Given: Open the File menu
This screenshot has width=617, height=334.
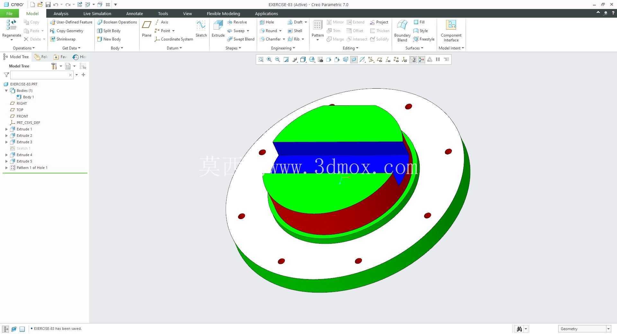Looking at the screenshot, I should 9,13.
